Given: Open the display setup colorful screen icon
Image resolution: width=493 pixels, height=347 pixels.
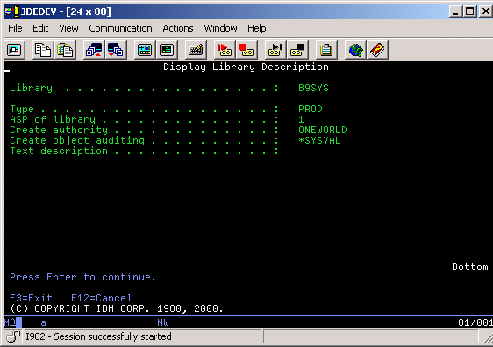Looking at the screenshot, I should [145, 50].
